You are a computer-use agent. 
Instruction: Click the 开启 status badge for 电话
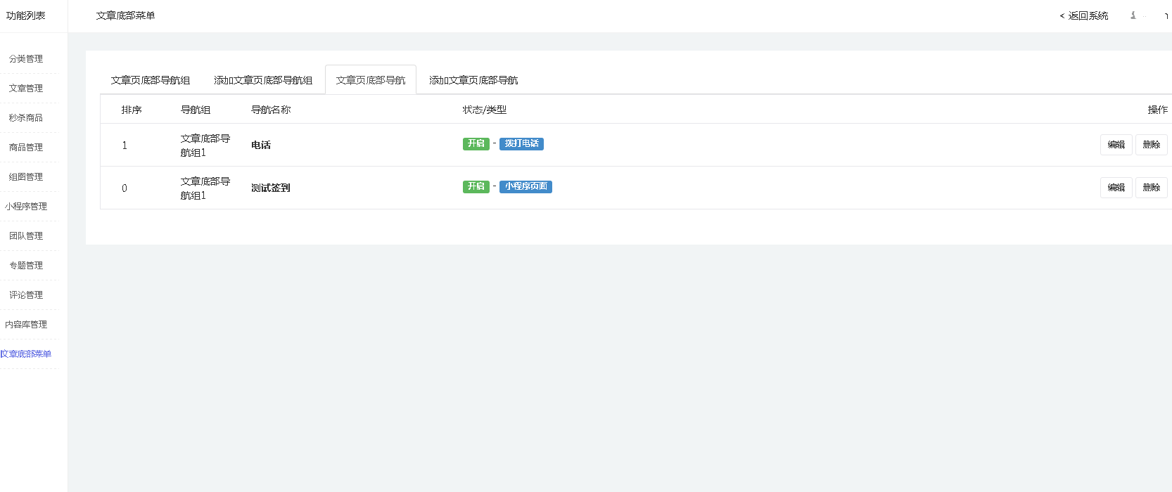(x=476, y=143)
